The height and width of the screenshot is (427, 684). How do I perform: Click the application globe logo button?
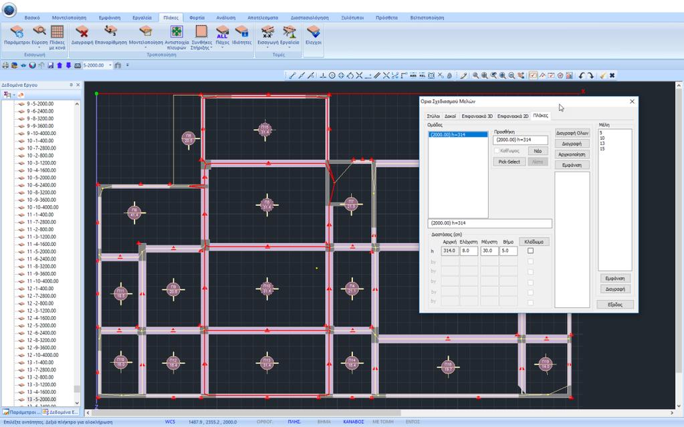[9, 9]
